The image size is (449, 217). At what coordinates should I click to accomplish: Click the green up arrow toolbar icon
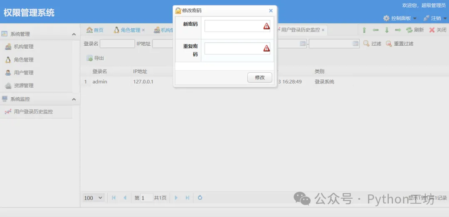[364, 30]
